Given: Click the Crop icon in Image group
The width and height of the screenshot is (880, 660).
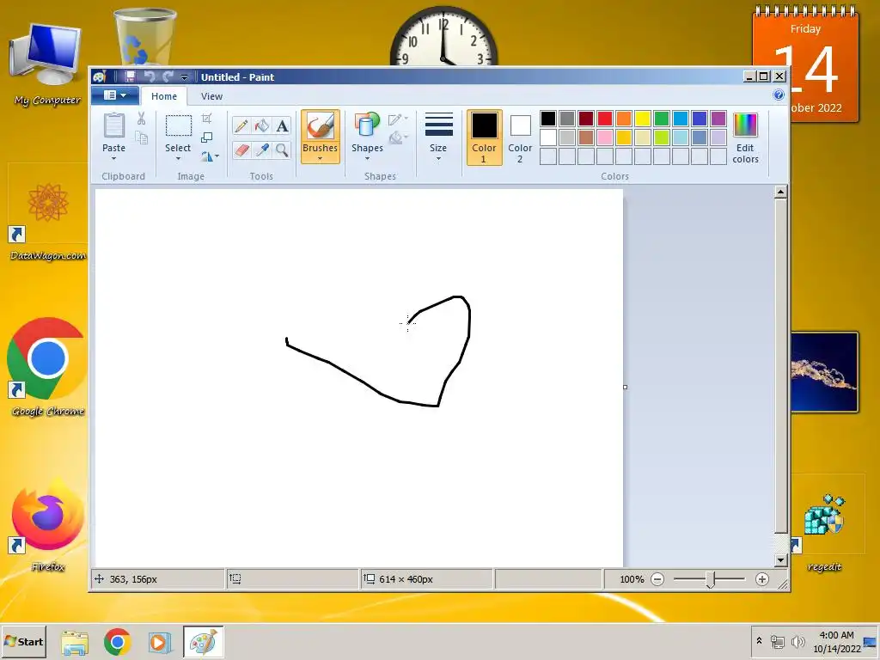Looking at the screenshot, I should pyautogui.click(x=206, y=119).
